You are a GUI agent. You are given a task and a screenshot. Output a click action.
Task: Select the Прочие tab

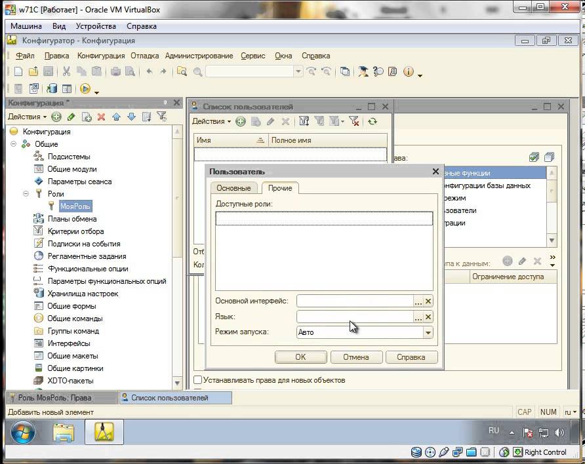coord(280,188)
